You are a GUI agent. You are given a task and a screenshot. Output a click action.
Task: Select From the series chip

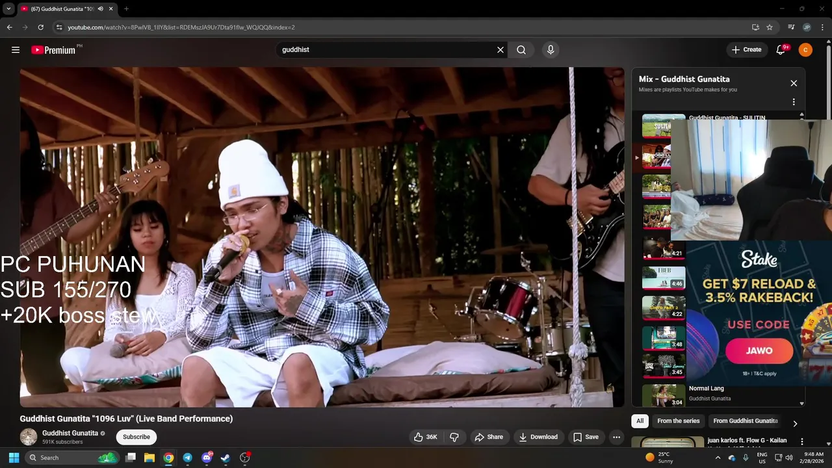(678, 421)
